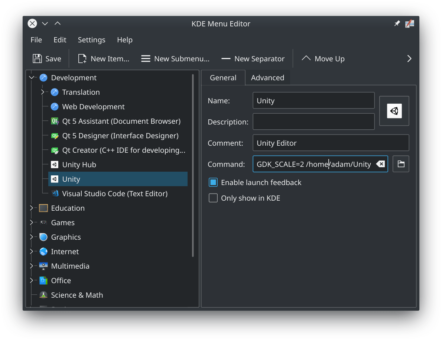Click the Science & Math flask icon
Viewport: 442px width, 340px height.
43,295
